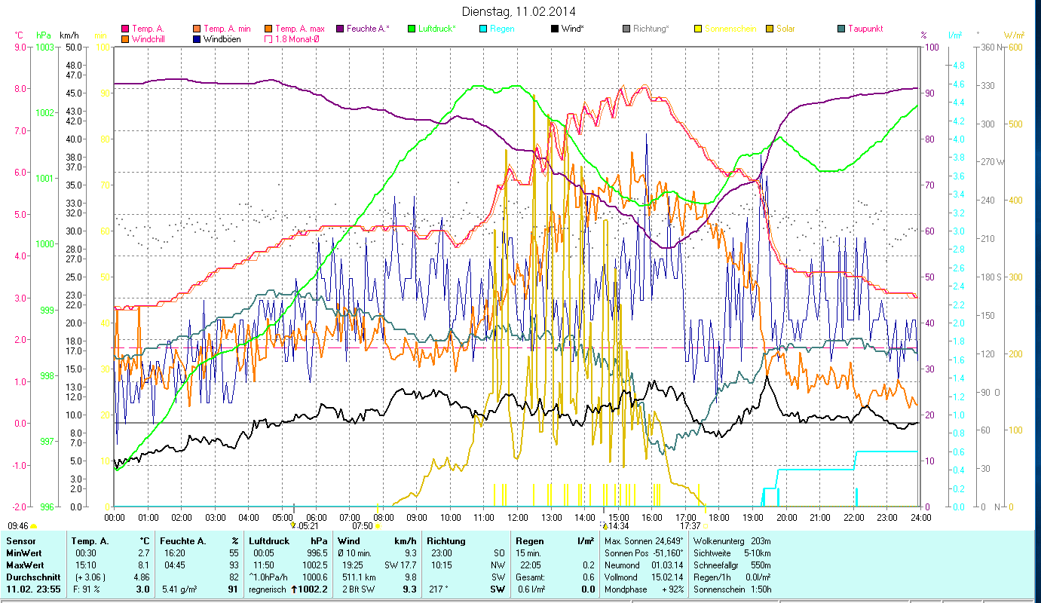Select the Temp. A. min legend swatch
This screenshot has height=603, width=1041.
pyautogui.click(x=197, y=29)
